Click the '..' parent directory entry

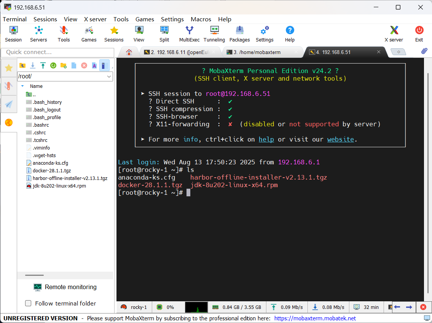31,94
